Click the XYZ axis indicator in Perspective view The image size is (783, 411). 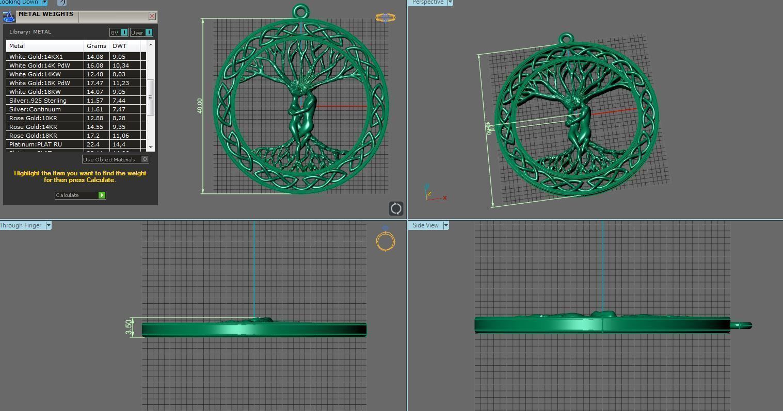click(x=435, y=193)
